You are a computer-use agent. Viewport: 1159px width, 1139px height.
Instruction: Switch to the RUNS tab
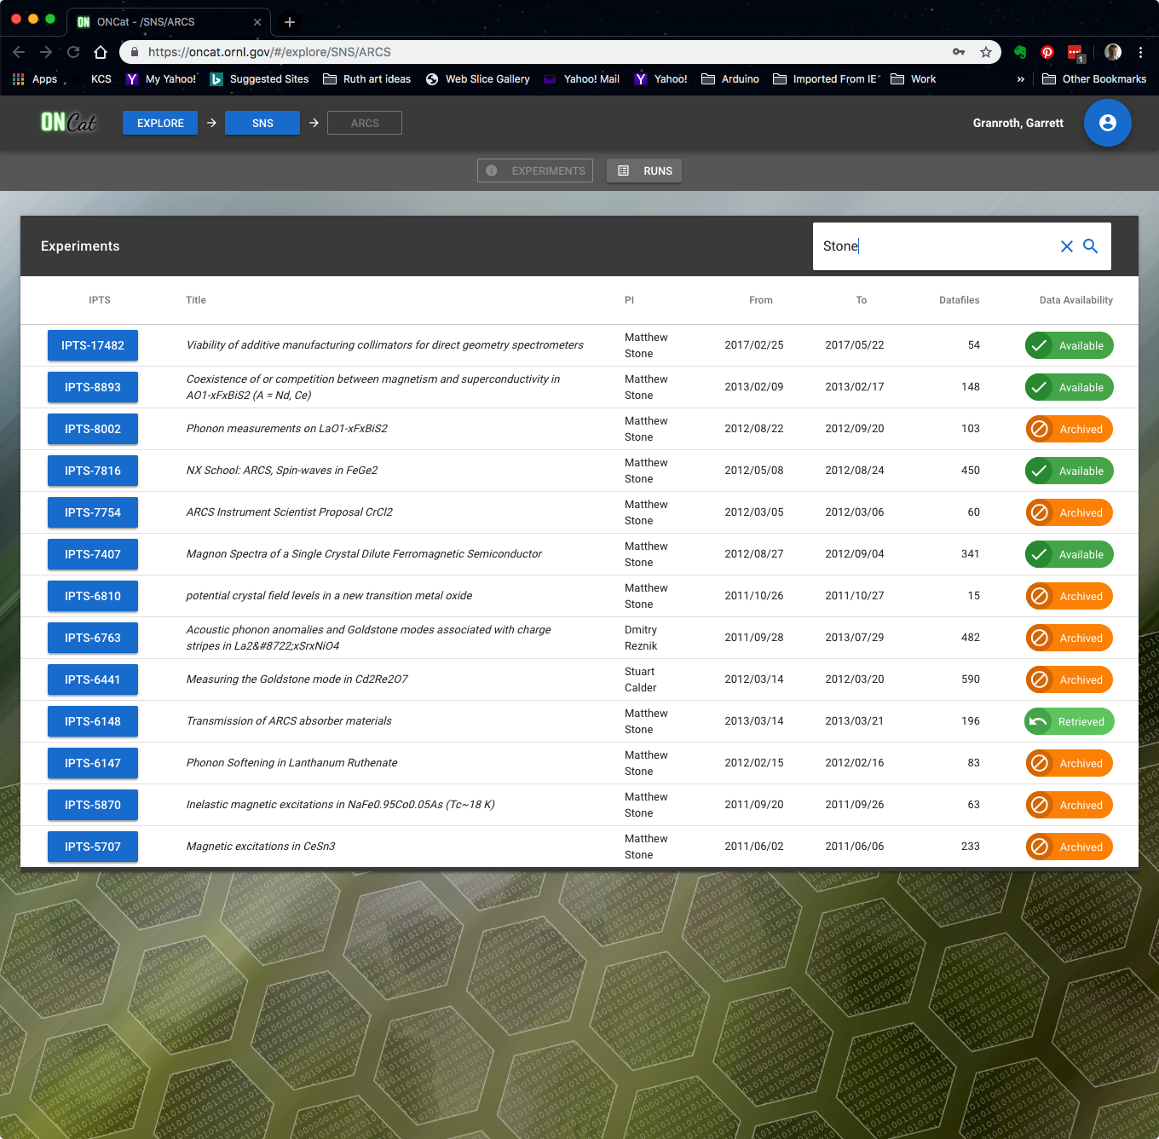[x=644, y=171]
